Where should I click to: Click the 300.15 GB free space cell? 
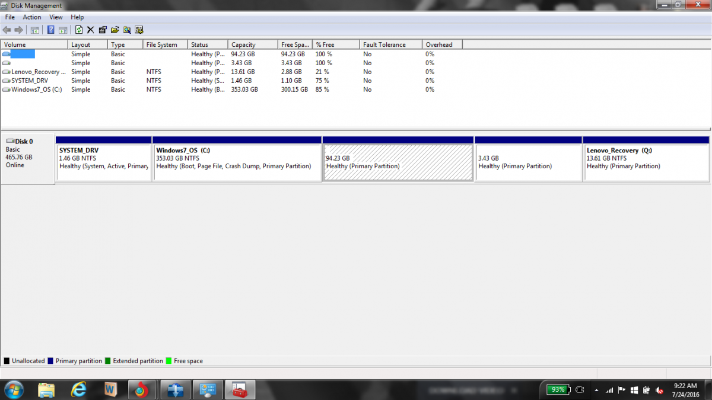coord(294,89)
